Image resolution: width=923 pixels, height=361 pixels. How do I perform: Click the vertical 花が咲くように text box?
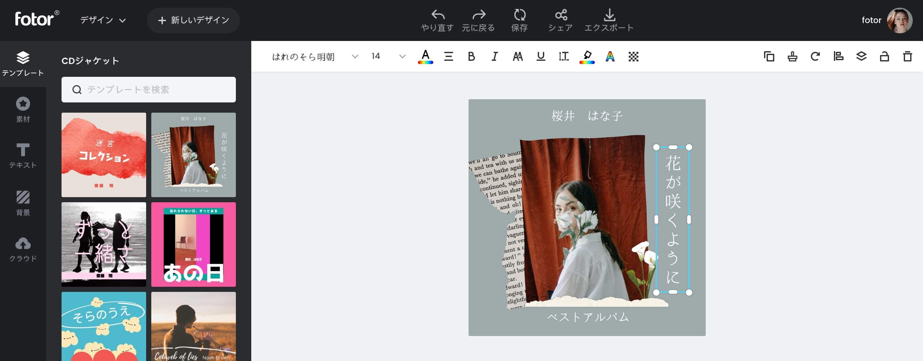click(673, 219)
